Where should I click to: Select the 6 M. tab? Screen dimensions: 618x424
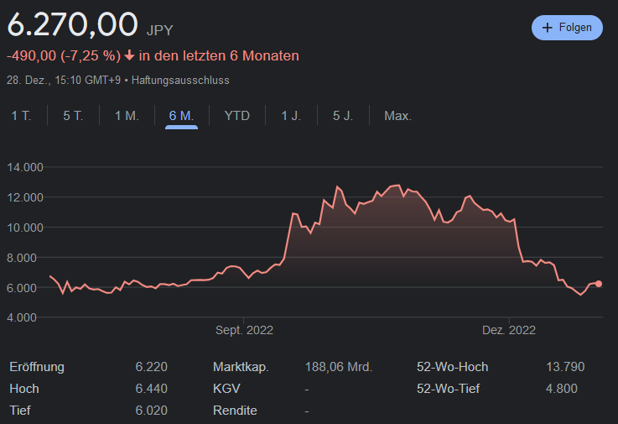pyautogui.click(x=182, y=116)
